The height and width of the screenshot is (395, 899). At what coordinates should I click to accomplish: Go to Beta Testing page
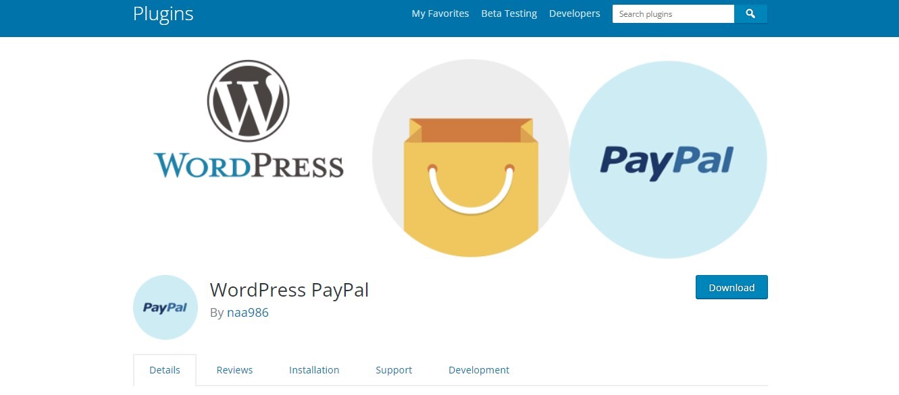coord(509,13)
